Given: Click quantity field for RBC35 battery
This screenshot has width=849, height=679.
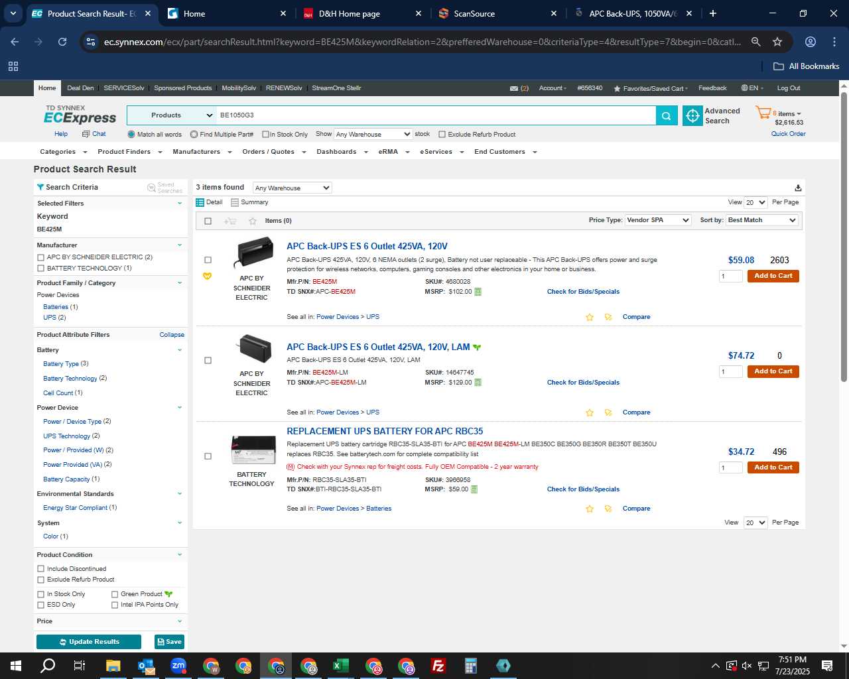Looking at the screenshot, I should click(730, 467).
